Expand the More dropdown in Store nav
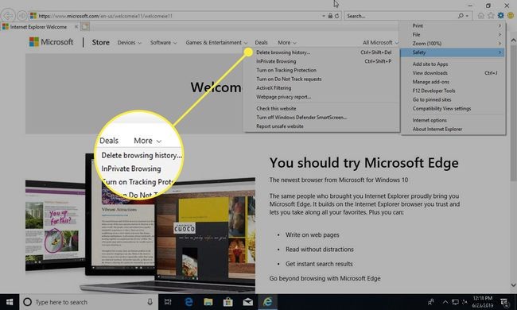The height and width of the screenshot is (310, 517). point(287,42)
